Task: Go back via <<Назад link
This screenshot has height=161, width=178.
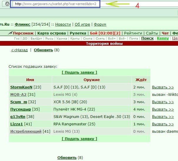Action: pos(19,50)
